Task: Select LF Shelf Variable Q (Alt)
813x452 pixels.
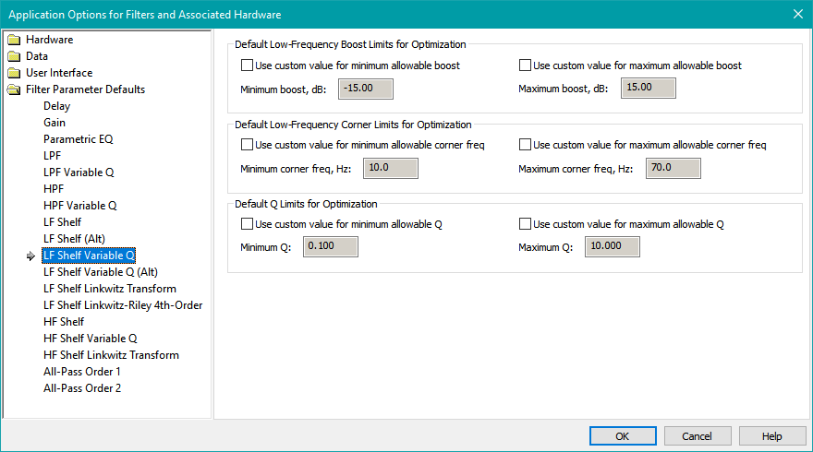Action: click(101, 272)
